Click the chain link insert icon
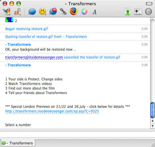 pos(63,11)
